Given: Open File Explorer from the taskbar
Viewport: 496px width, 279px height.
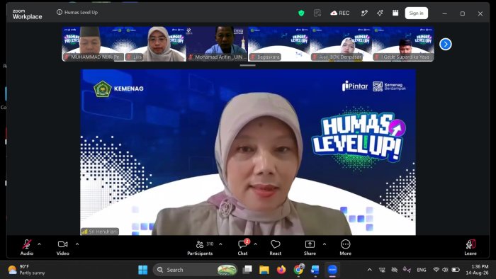Looking at the screenshot, I should (x=264, y=270).
